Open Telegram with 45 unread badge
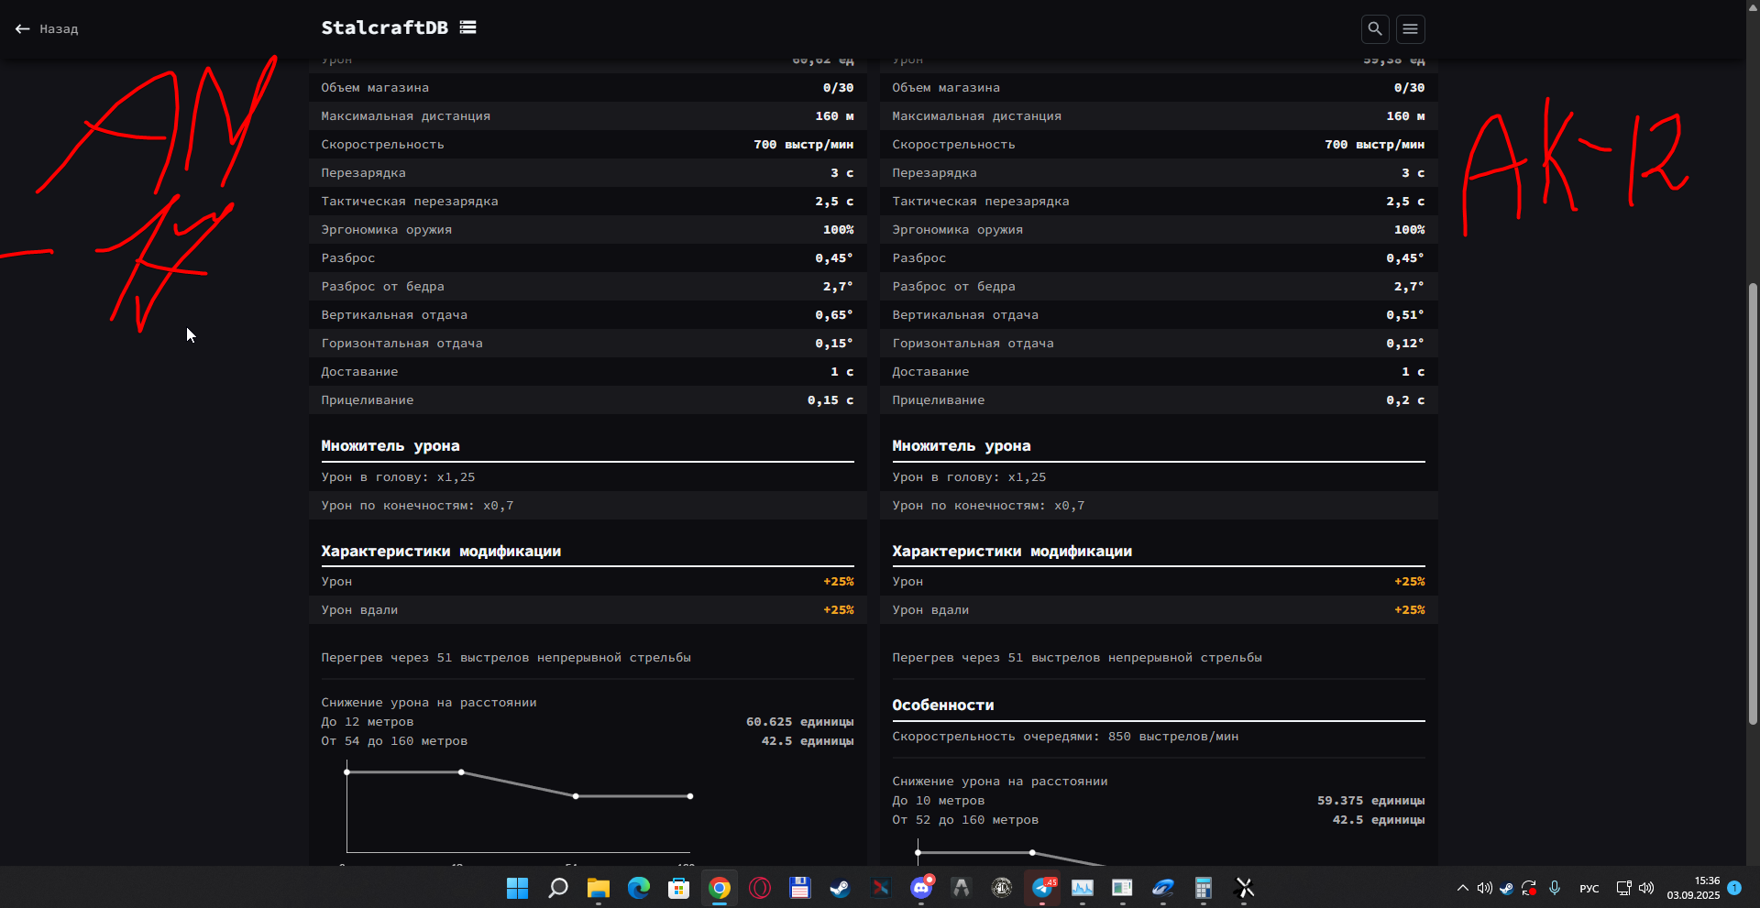The width and height of the screenshot is (1760, 908). (1042, 888)
